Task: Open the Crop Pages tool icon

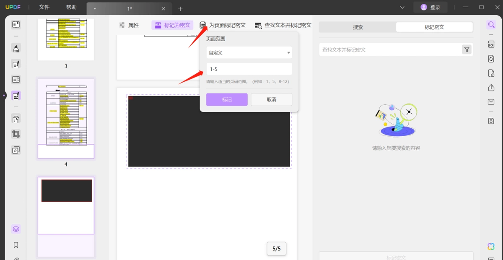Action: 16,134
